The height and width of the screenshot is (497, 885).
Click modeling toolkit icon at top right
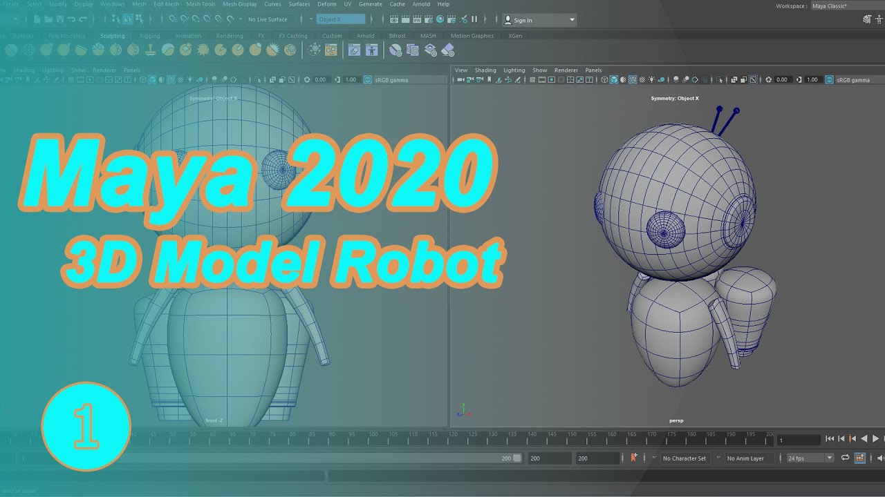coord(867,19)
